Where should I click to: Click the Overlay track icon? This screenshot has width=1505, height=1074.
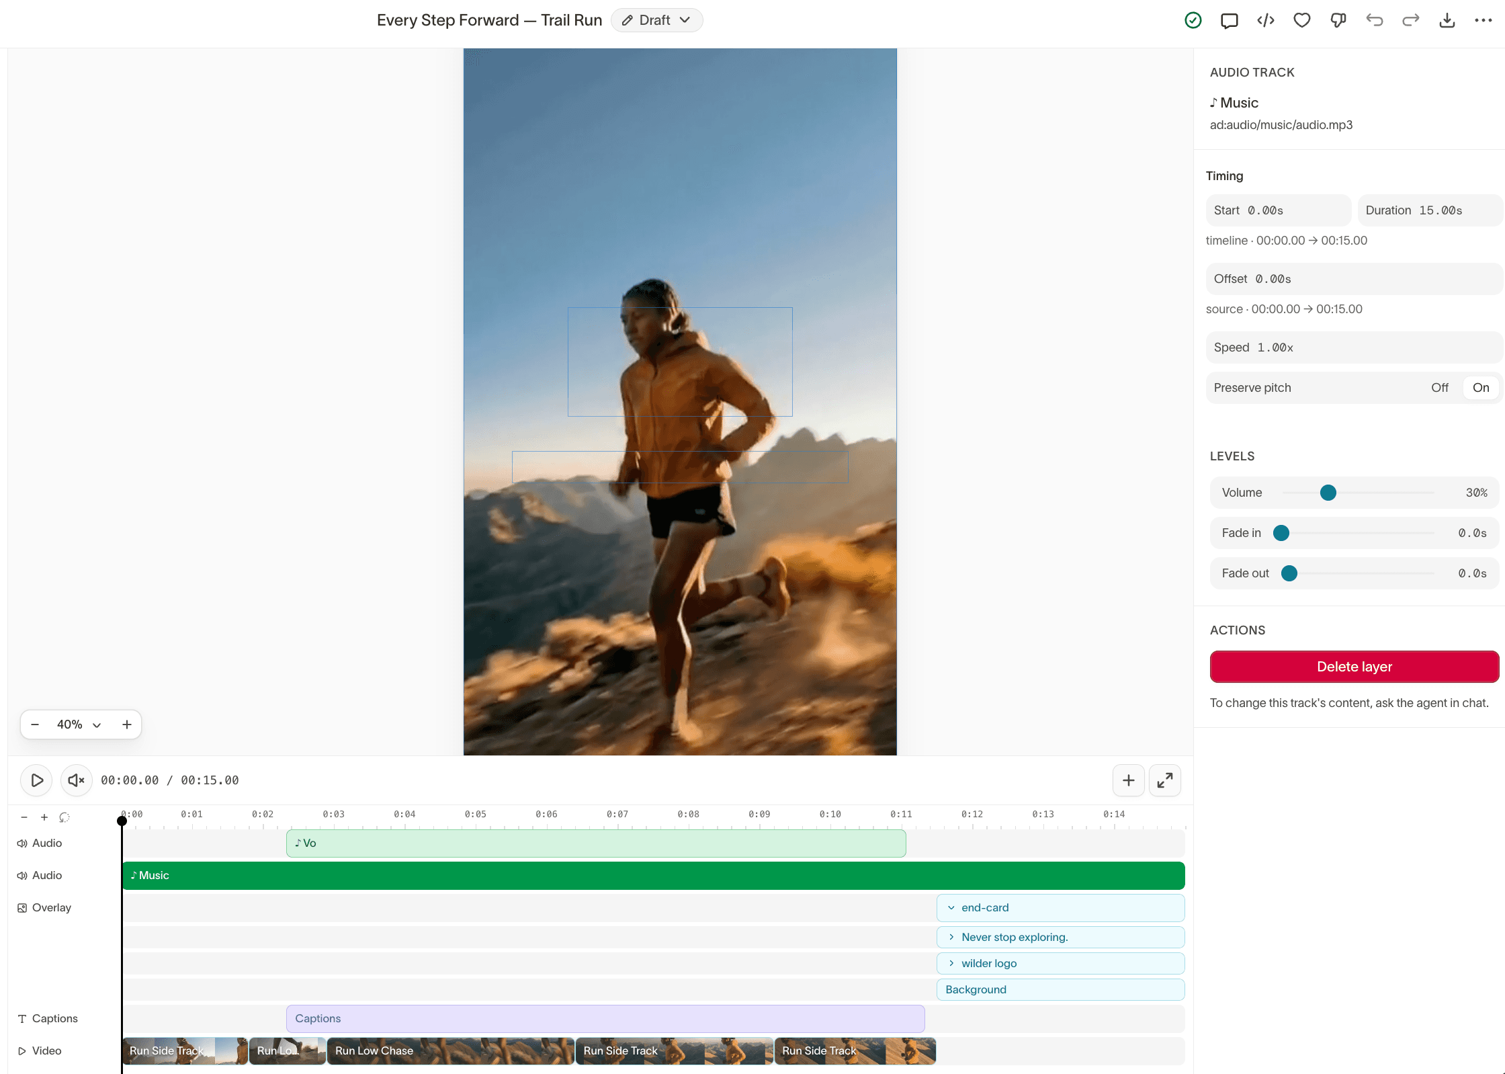22,908
